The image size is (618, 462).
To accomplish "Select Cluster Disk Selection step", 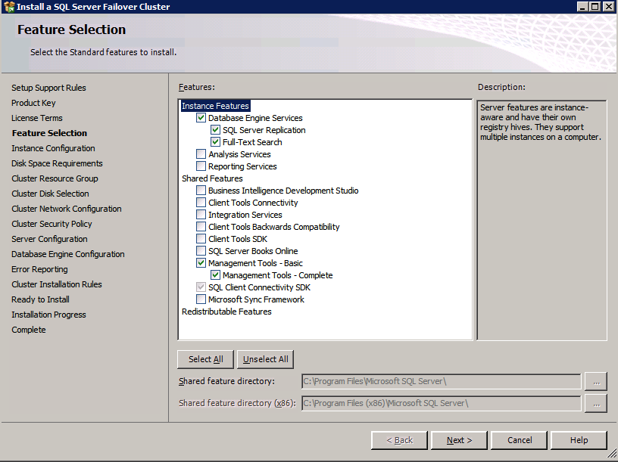I will [x=50, y=194].
